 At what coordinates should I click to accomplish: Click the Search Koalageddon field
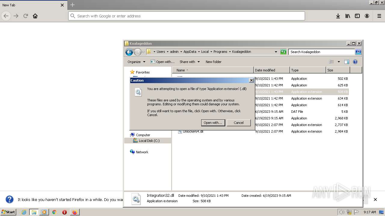(x=322, y=52)
